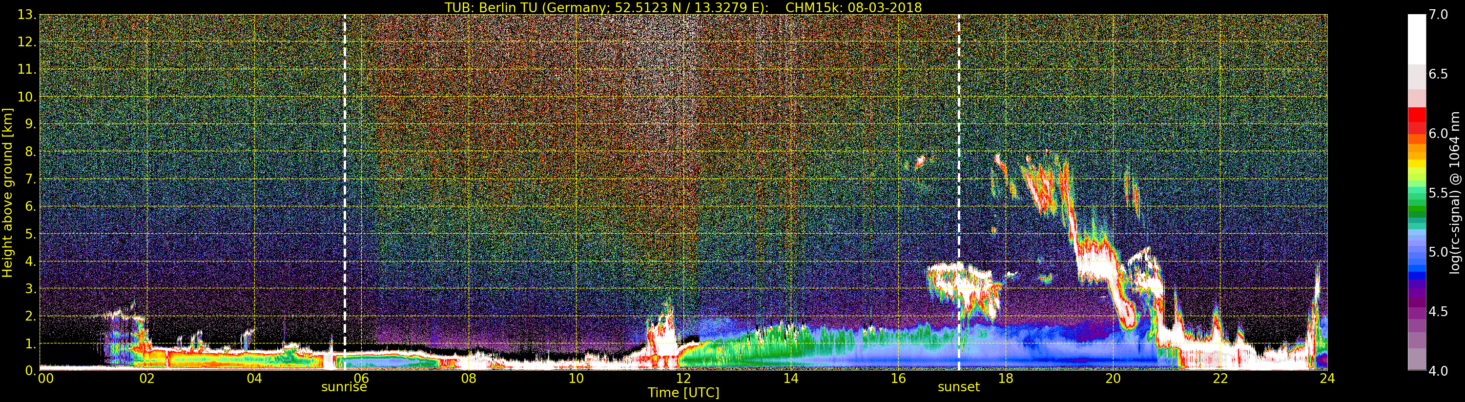Click height axis tick '10.'
This screenshot has height=402, width=1465.
tap(27, 97)
